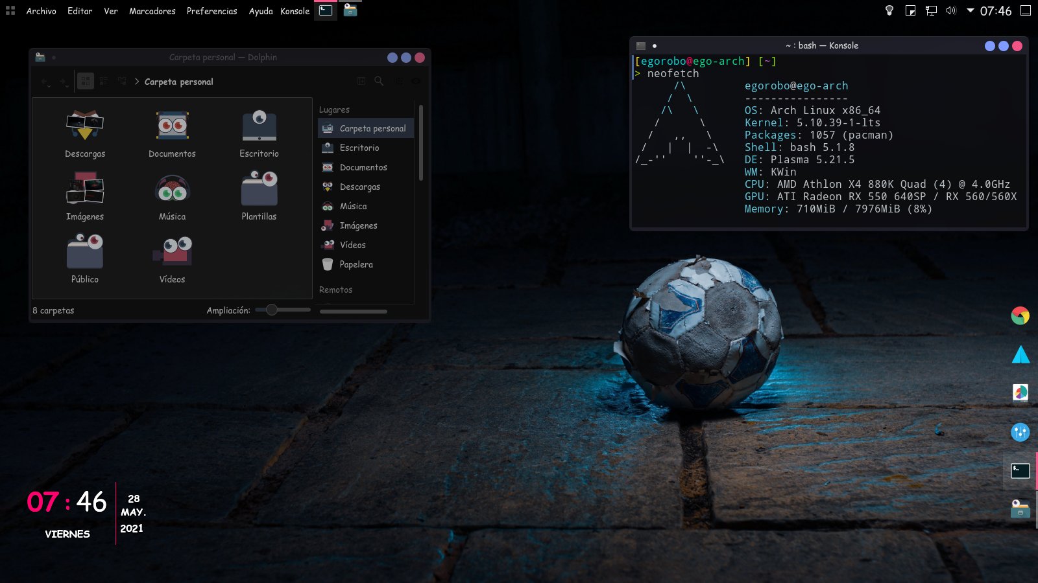Open the mixer settings icon in the dock
Image resolution: width=1038 pixels, height=583 pixels.
[1020, 432]
